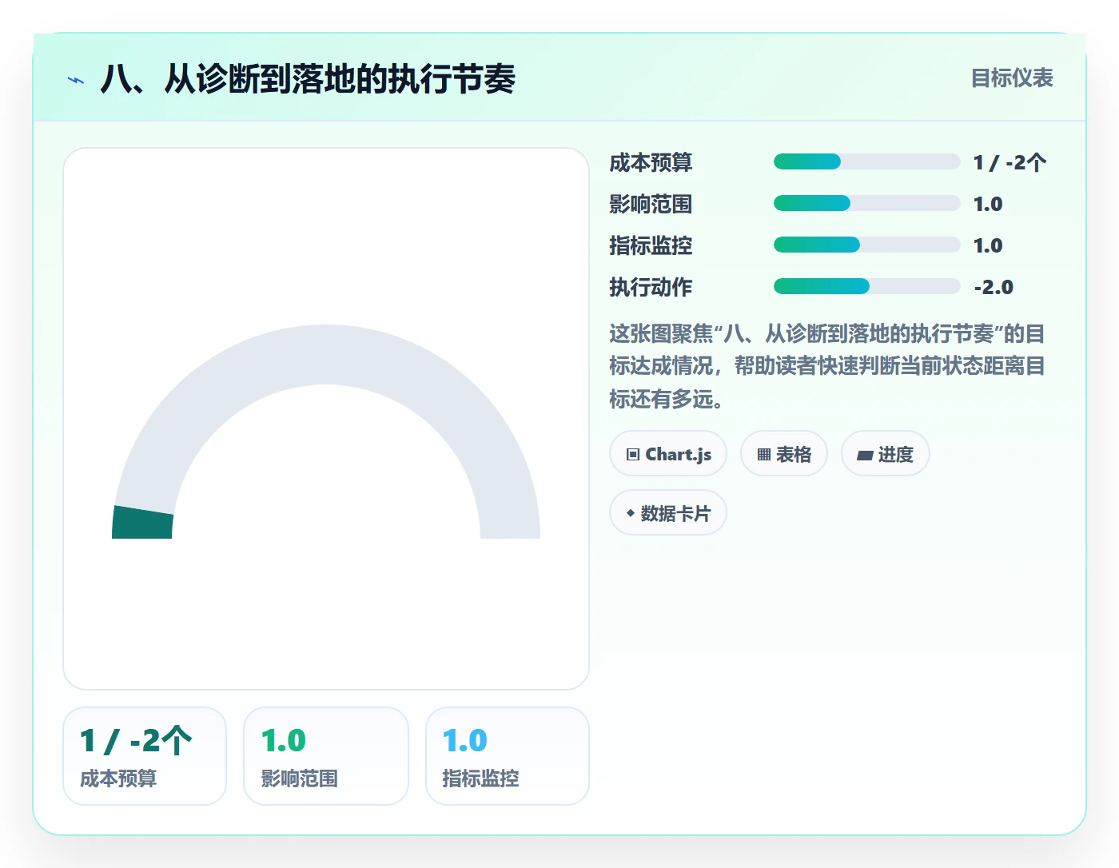The image size is (1119, 868).
Task: Select the 进度 tag chip
Action: [886, 454]
